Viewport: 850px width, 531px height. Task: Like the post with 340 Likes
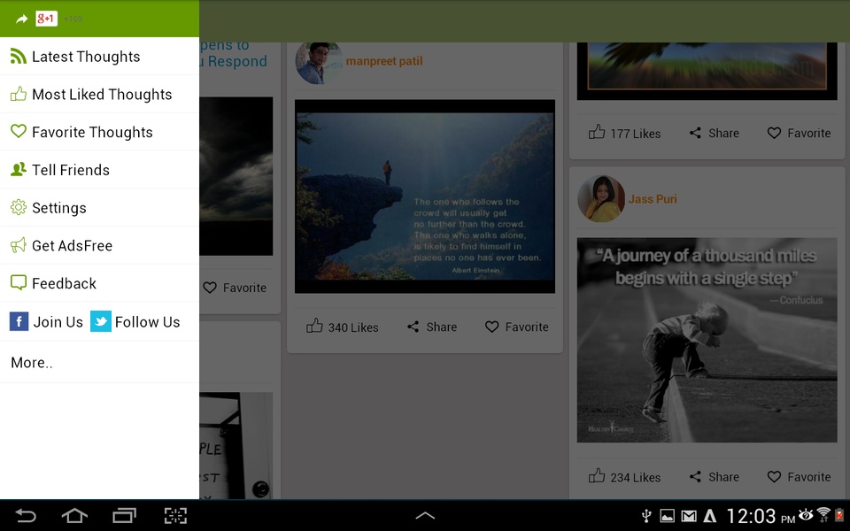(343, 327)
